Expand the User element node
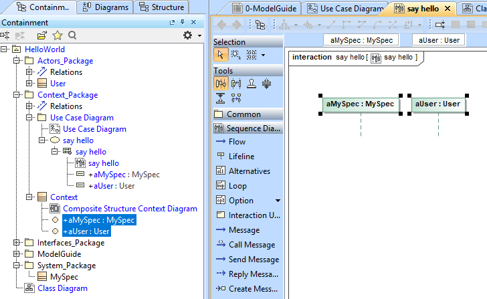 pos(29,84)
